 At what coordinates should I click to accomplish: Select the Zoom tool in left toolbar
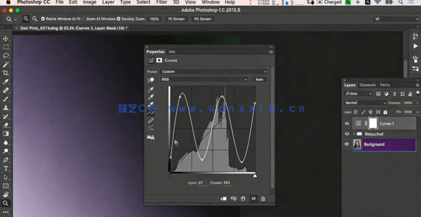tap(5, 203)
